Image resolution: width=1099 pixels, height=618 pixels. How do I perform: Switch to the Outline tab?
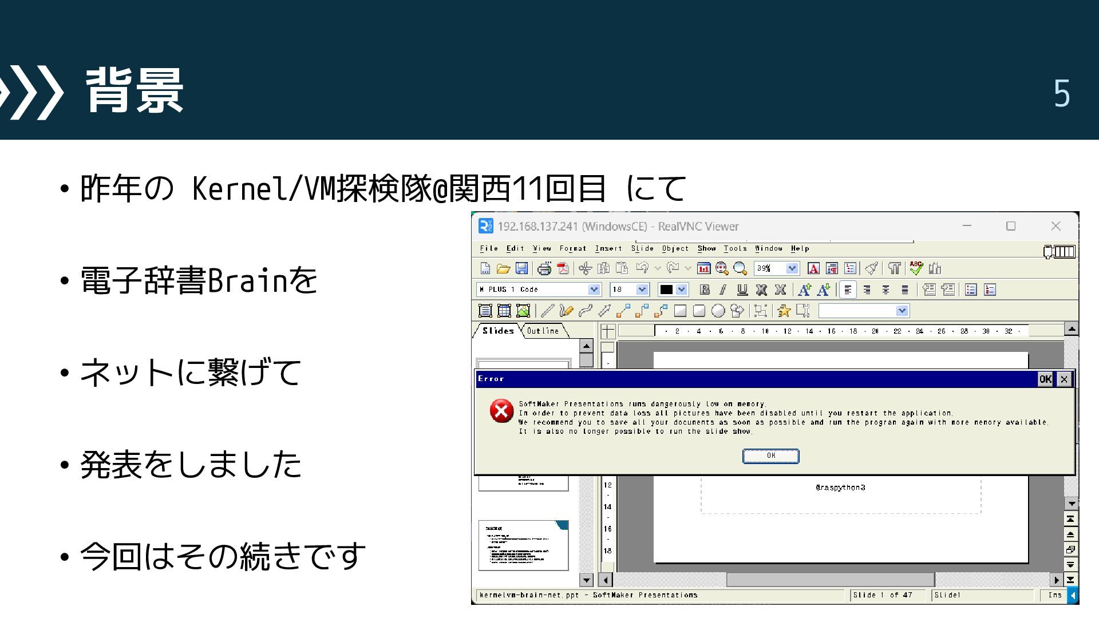(x=543, y=331)
